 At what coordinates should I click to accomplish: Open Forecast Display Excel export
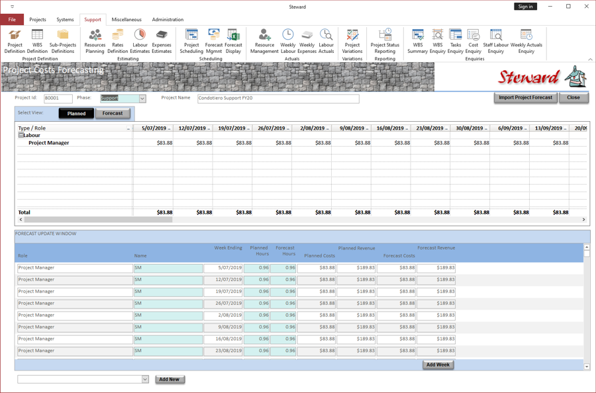[233, 42]
